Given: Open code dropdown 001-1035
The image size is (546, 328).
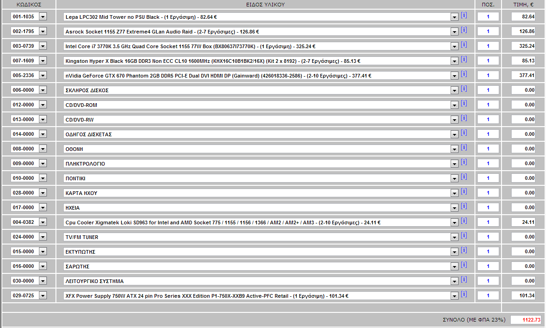Looking at the screenshot, I should (x=43, y=17).
